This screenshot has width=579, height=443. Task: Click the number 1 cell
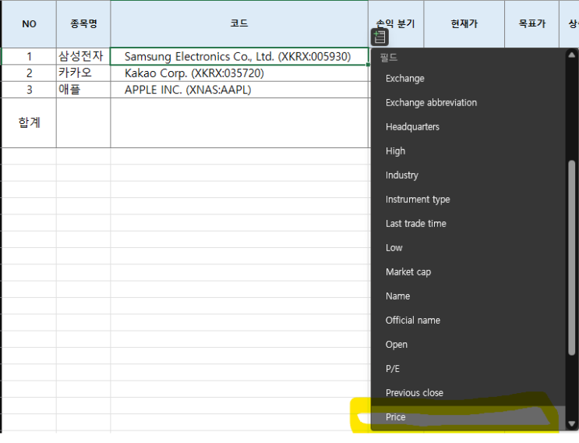pyautogui.click(x=29, y=56)
